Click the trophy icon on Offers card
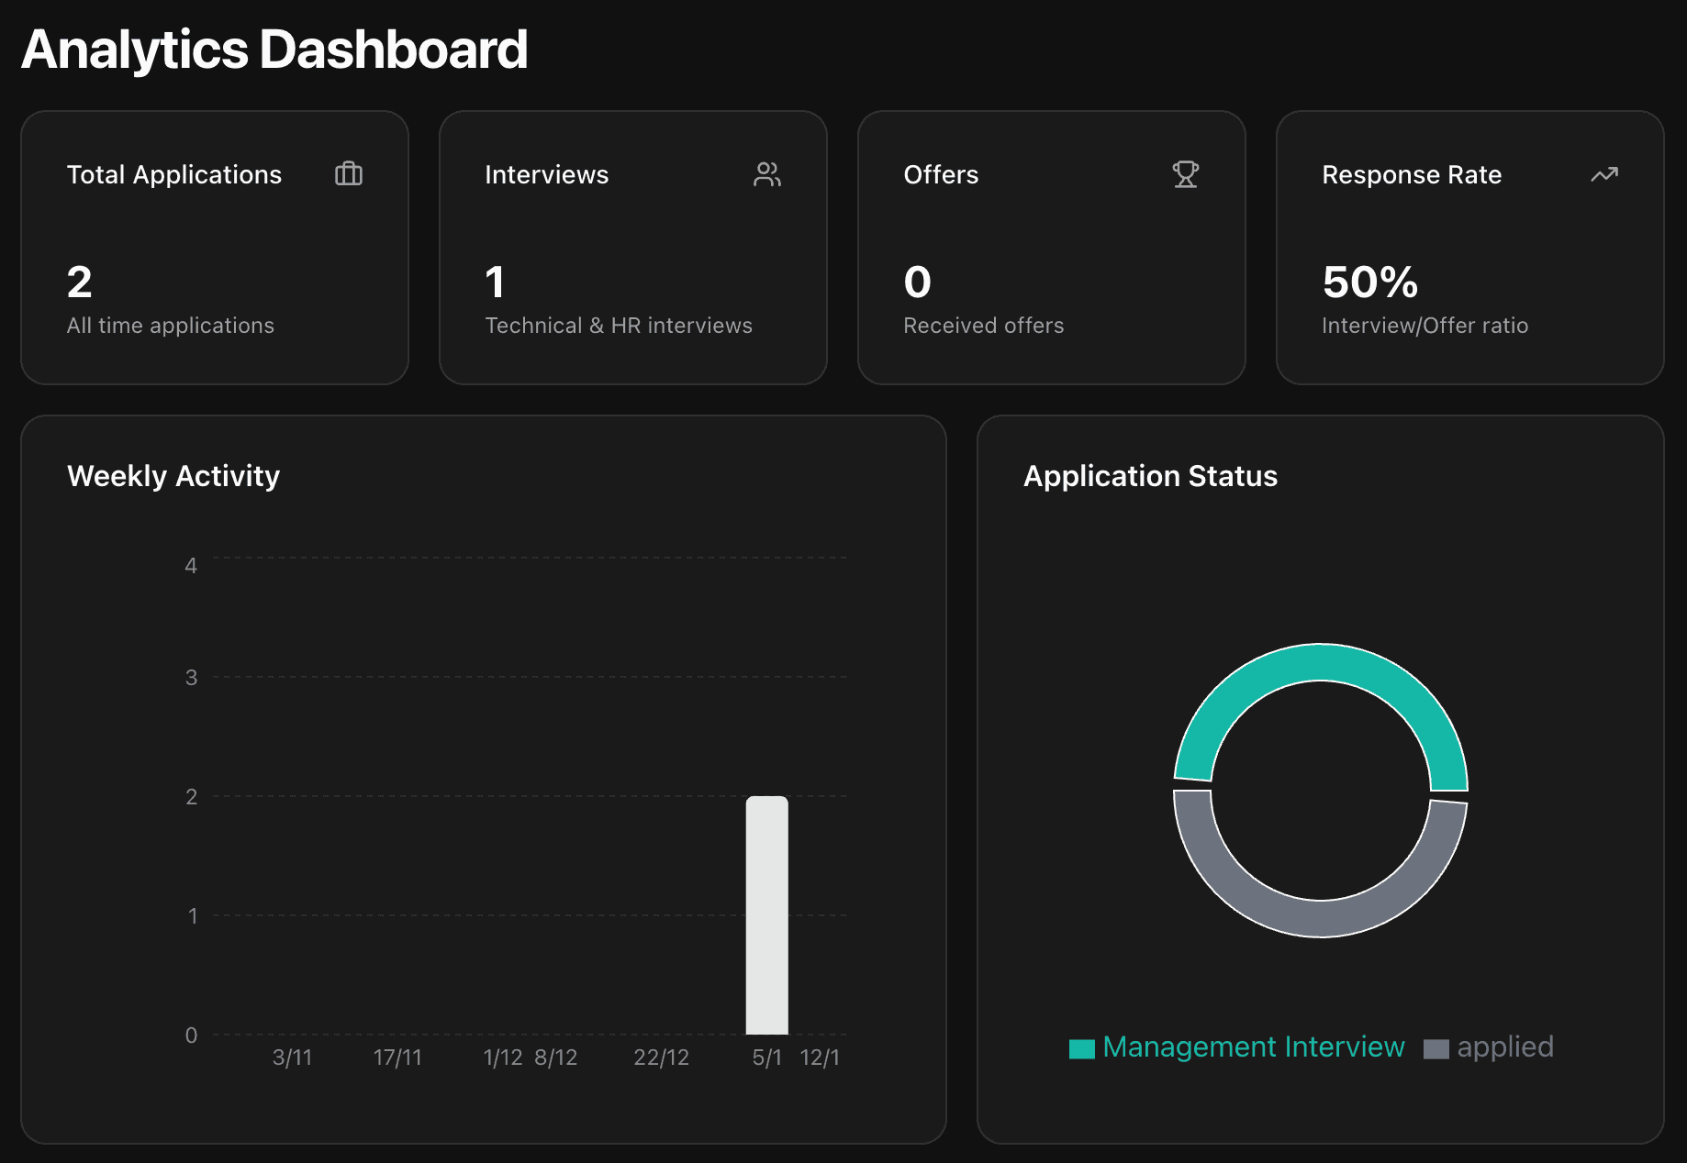 coord(1185,173)
